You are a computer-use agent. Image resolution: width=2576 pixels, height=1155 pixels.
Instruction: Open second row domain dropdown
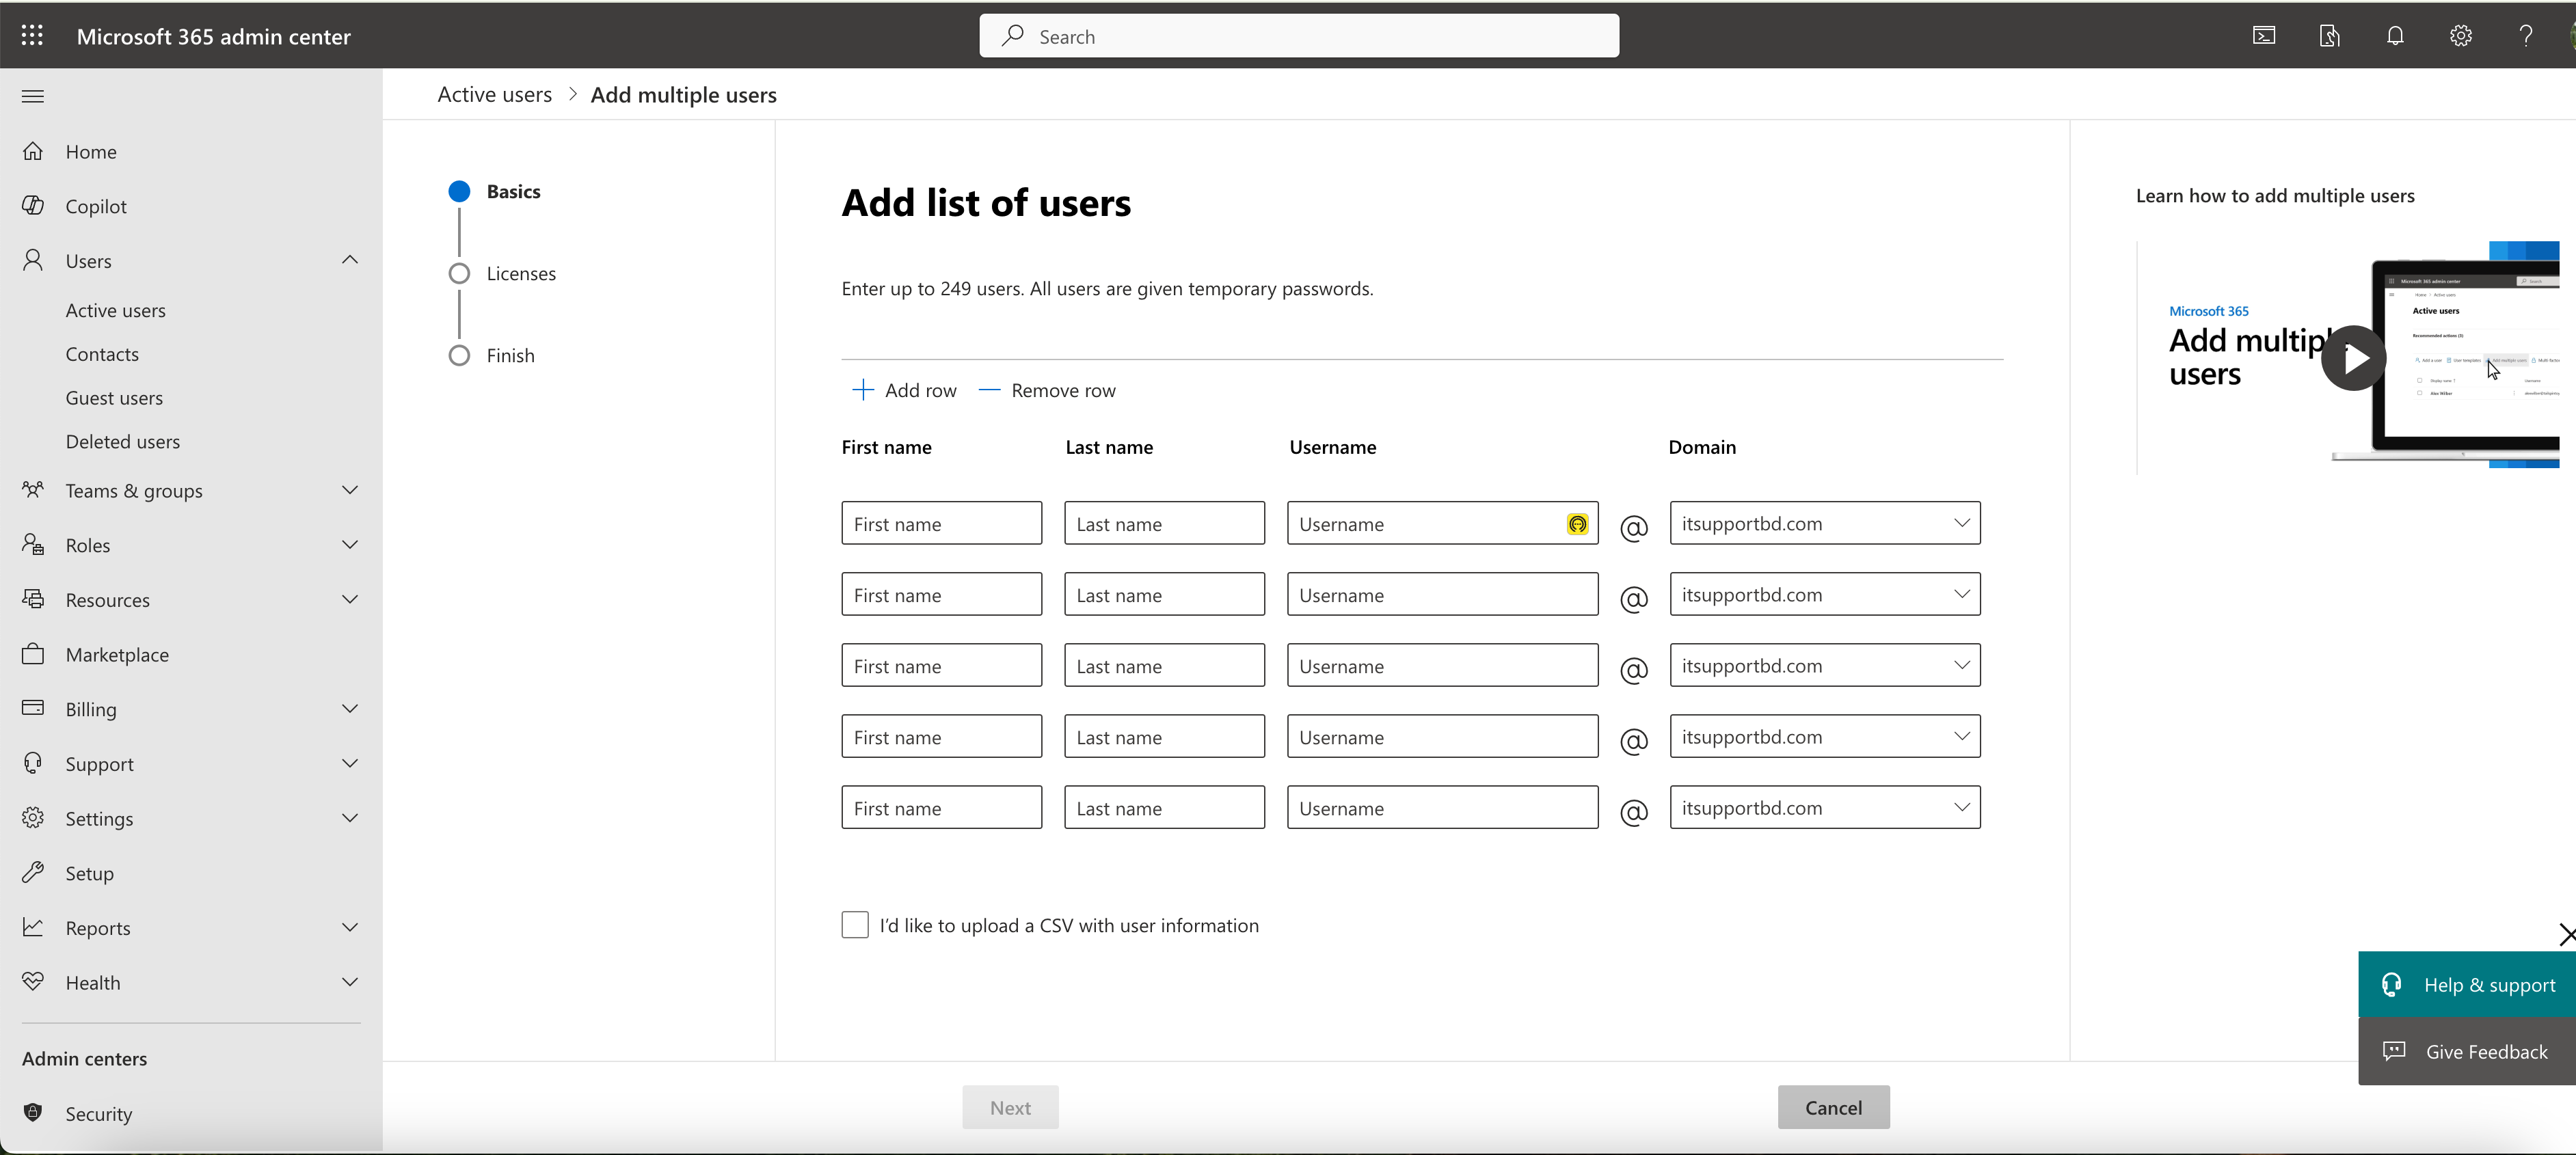coord(1825,594)
